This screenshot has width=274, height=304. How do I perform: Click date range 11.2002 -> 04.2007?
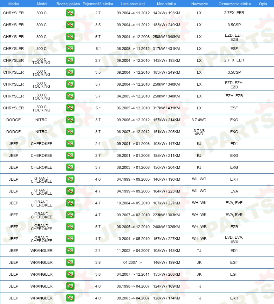(133, 251)
